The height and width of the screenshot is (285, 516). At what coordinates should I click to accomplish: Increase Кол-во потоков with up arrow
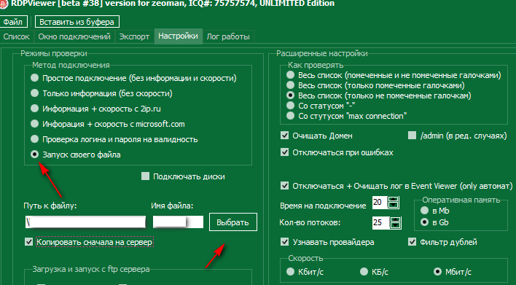coord(395,220)
